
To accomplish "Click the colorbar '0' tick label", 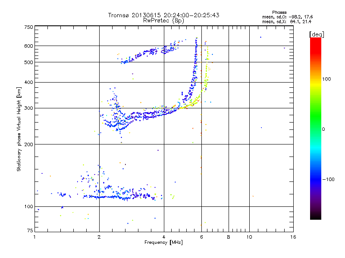I will click(323, 129).
